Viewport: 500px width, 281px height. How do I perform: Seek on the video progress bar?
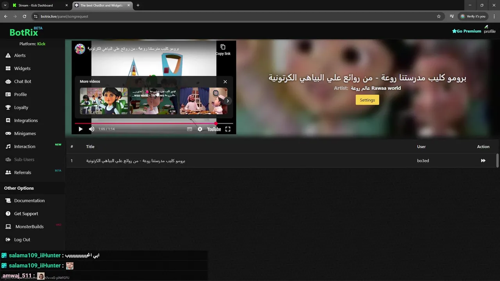click(x=154, y=123)
